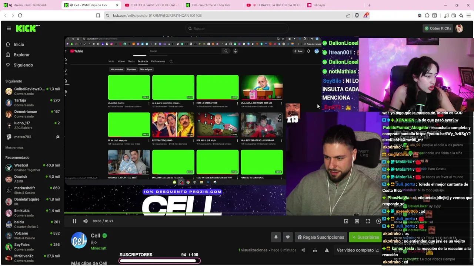Open GuibelReviewsD channel in sidebar
Screen dimensions: 474x266
pos(32,91)
